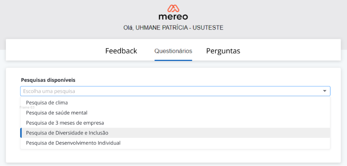The height and width of the screenshot is (166, 347).
Task: Switch to the Questionários tab
Action: coord(173,51)
